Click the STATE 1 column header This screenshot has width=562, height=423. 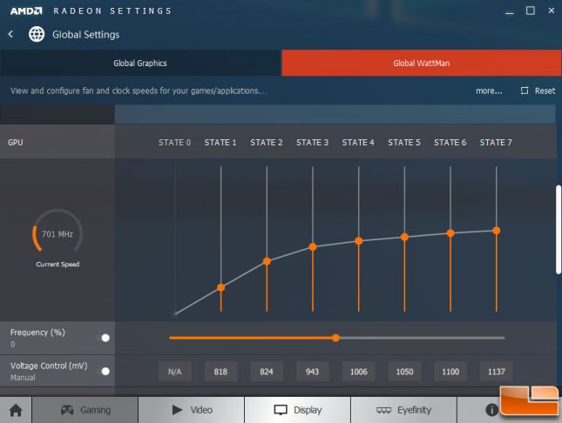coord(220,142)
